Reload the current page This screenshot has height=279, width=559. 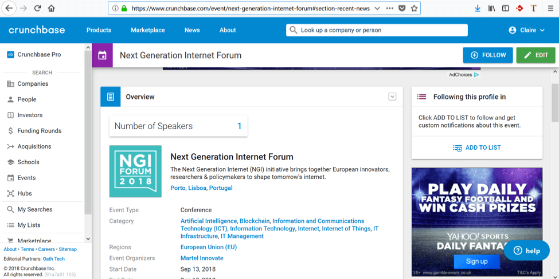point(37,9)
